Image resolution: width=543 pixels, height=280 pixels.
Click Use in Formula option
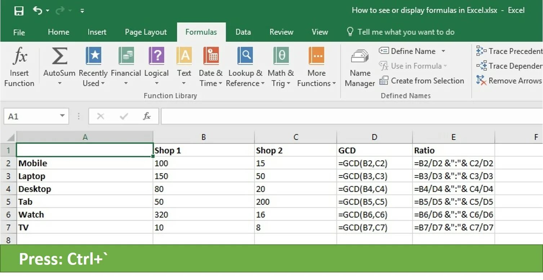[413, 66]
